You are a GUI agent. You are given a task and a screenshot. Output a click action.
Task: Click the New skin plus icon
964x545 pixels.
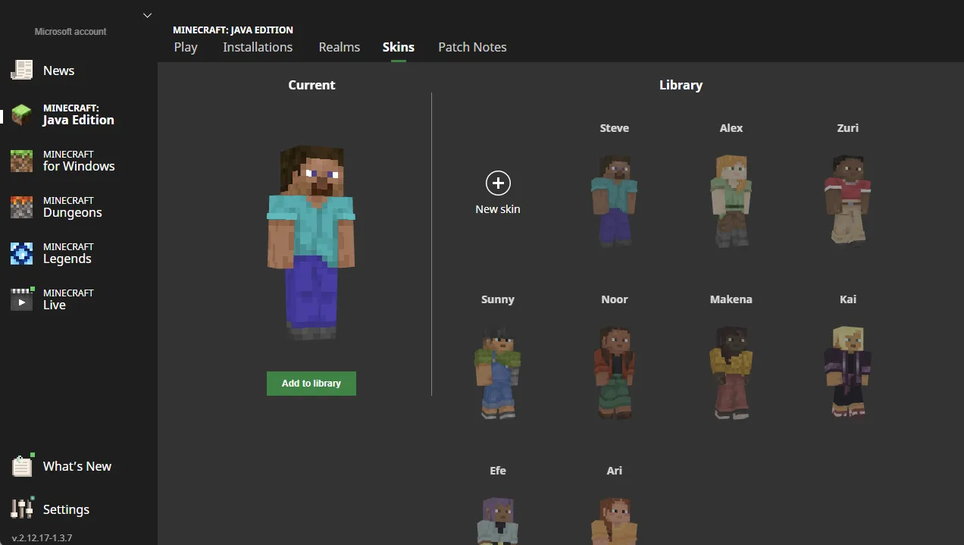click(498, 183)
